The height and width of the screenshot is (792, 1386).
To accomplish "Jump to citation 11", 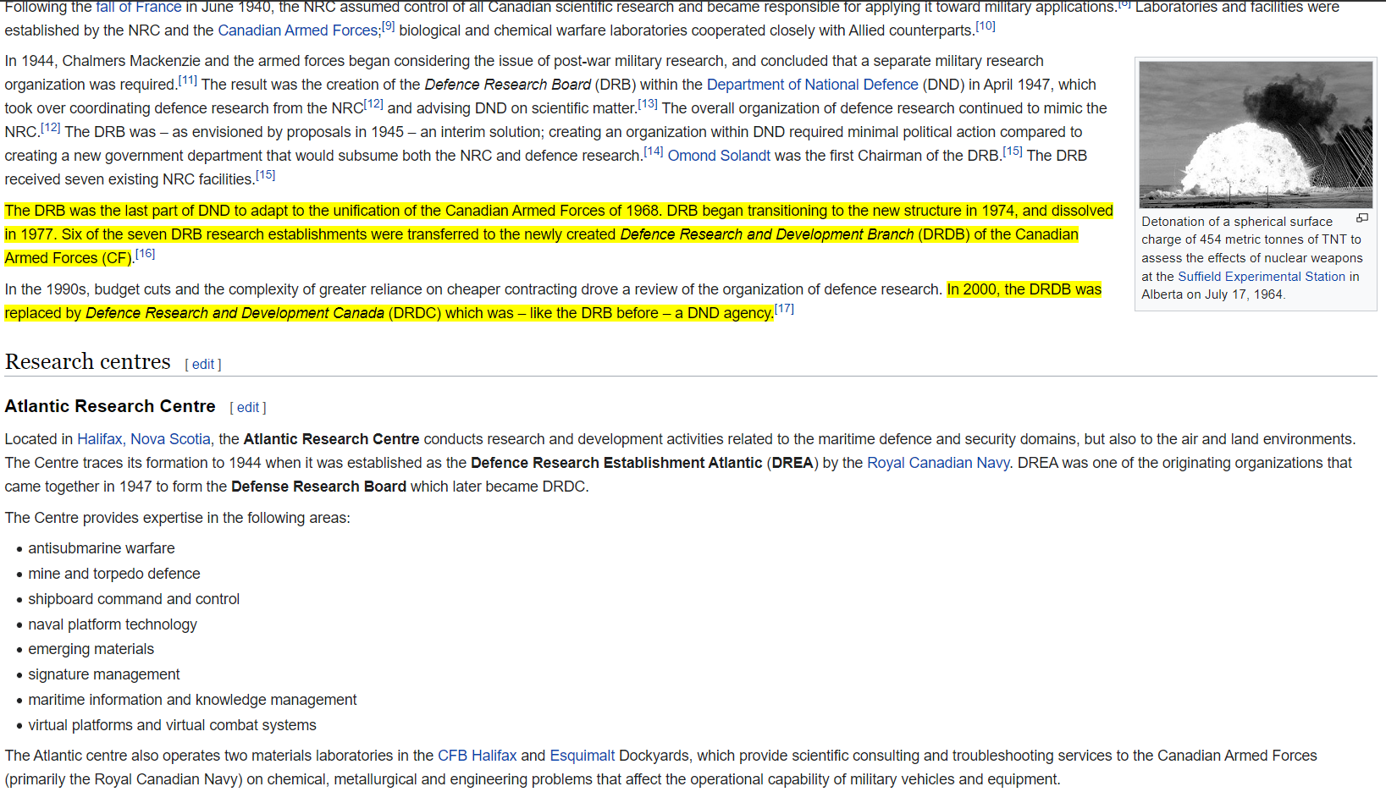I will 187,80.
